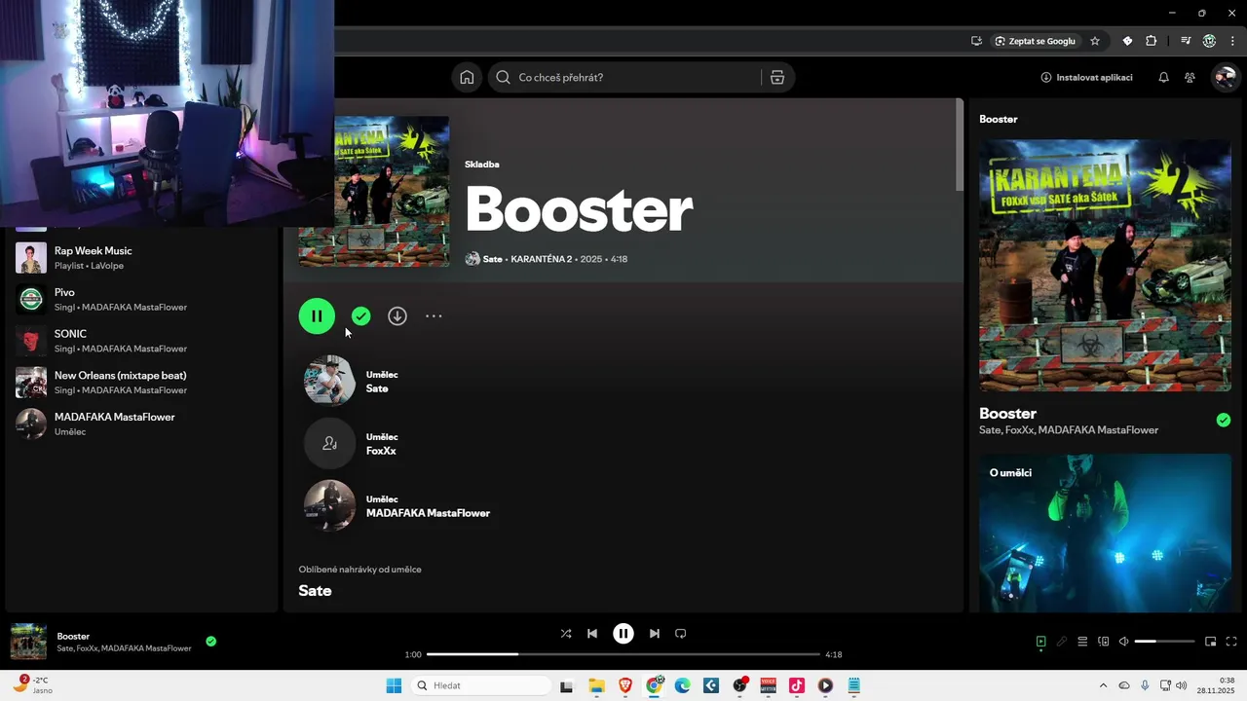Open Sate heading under Oblíbené nahrávky
1247x701 pixels.
(315, 590)
